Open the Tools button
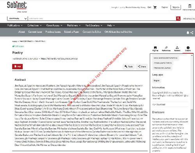The height and width of the screenshot is (153, 195). point(129,67)
